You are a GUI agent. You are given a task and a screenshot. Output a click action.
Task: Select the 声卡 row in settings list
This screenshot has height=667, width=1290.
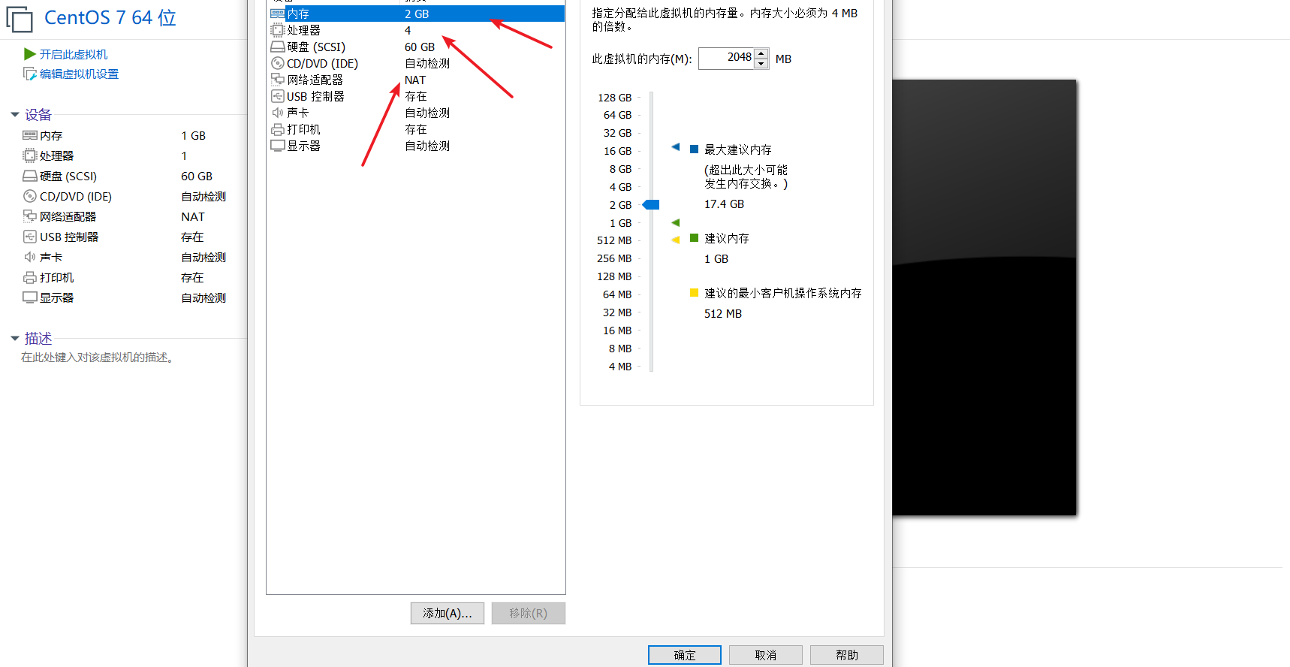pyautogui.click(x=417, y=113)
